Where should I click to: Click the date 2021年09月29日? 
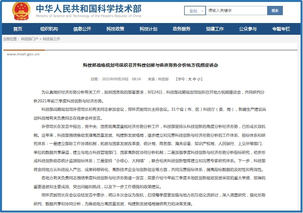[x=115, y=79]
